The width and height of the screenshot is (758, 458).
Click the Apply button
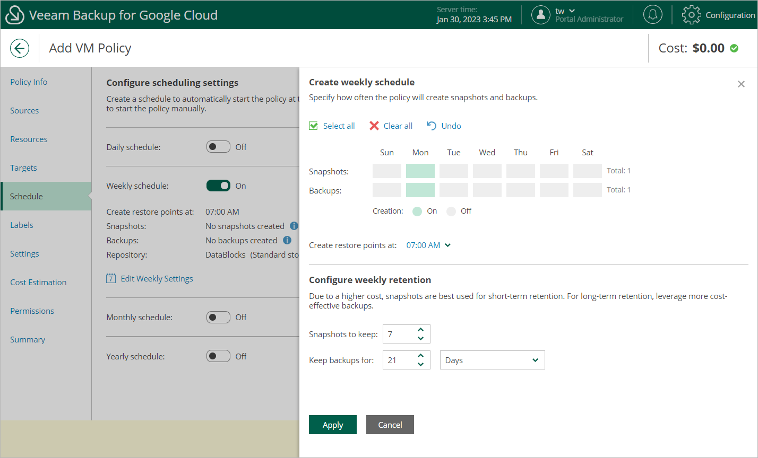point(333,425)
